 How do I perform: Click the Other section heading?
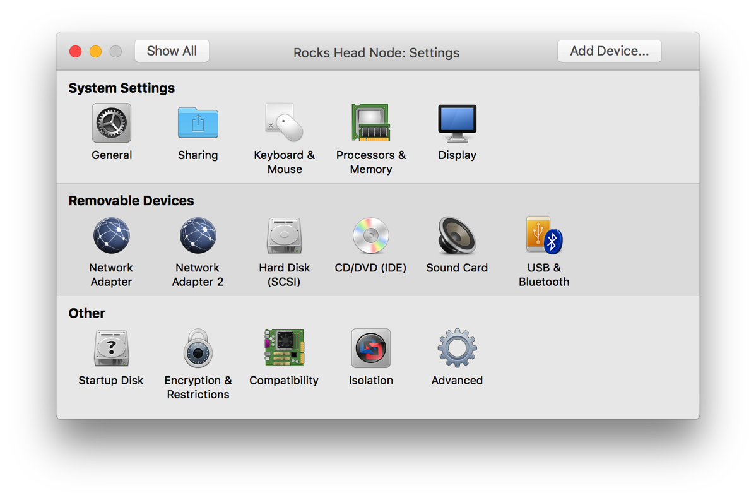(x=87, y=313)
